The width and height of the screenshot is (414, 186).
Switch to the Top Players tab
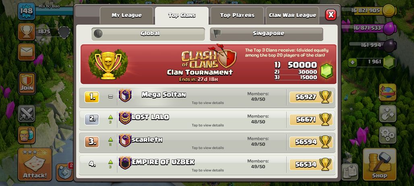click(x=237, y=16)
